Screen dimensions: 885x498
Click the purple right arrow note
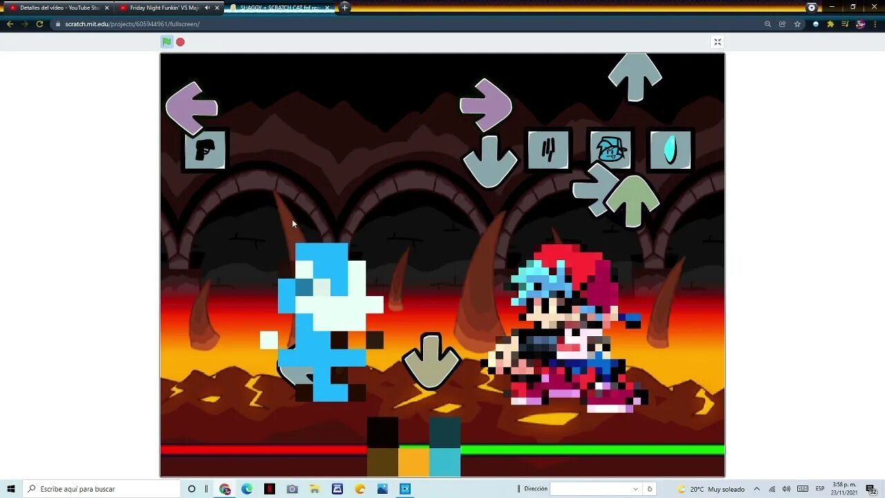click(x=486, y=105)
